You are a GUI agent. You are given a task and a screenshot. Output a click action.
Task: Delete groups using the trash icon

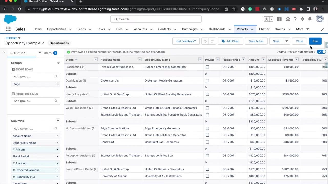[58, 63]
